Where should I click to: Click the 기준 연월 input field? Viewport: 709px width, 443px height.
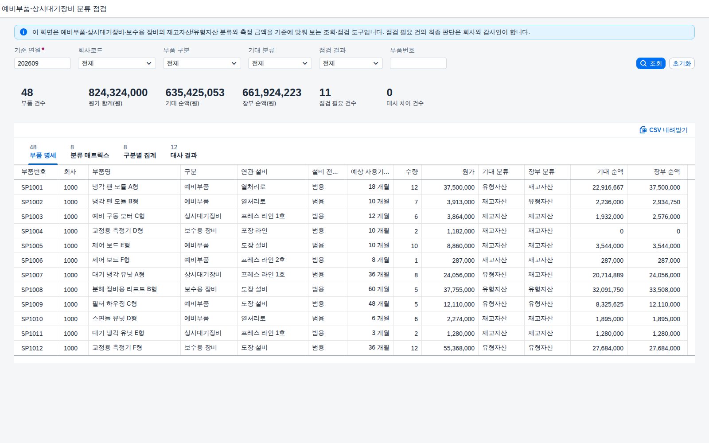[43, 63]
